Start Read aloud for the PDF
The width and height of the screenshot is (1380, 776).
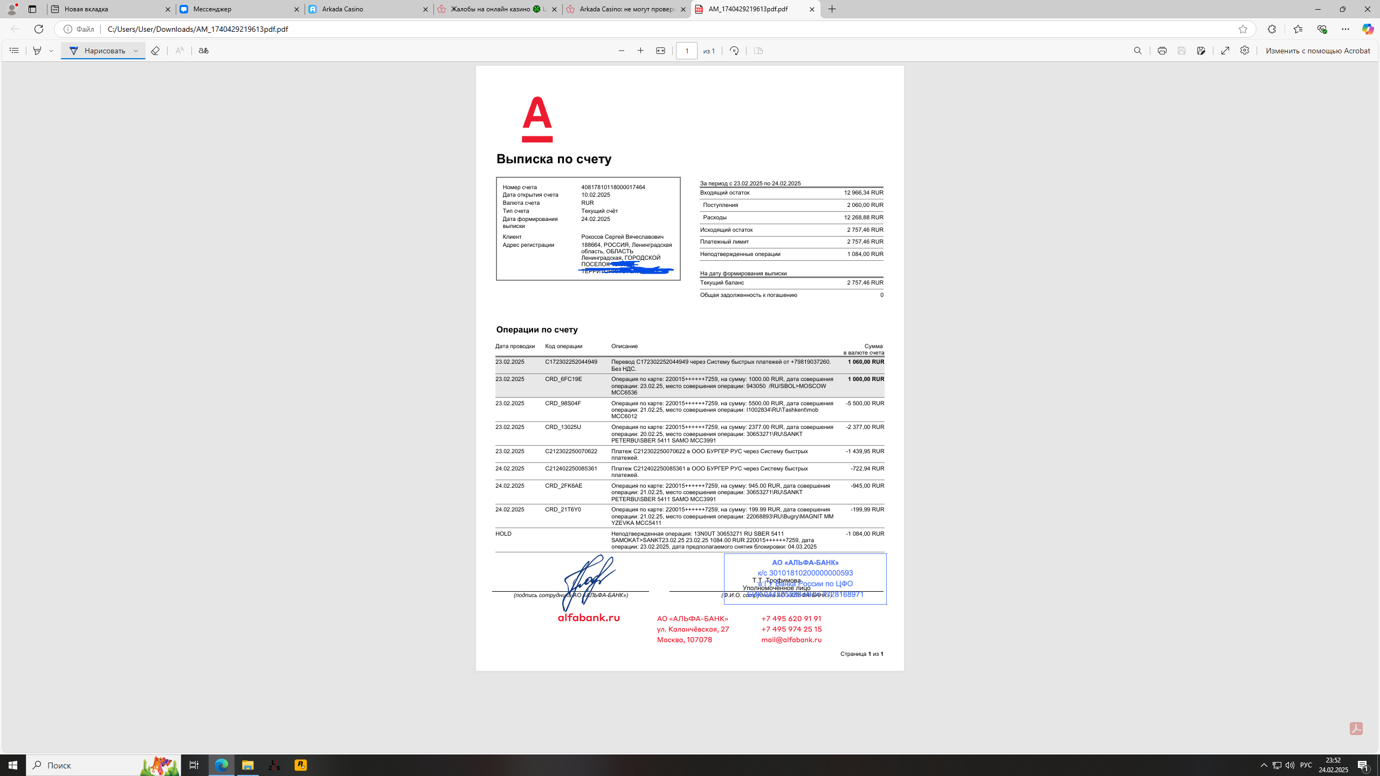(x=180, y=51)
